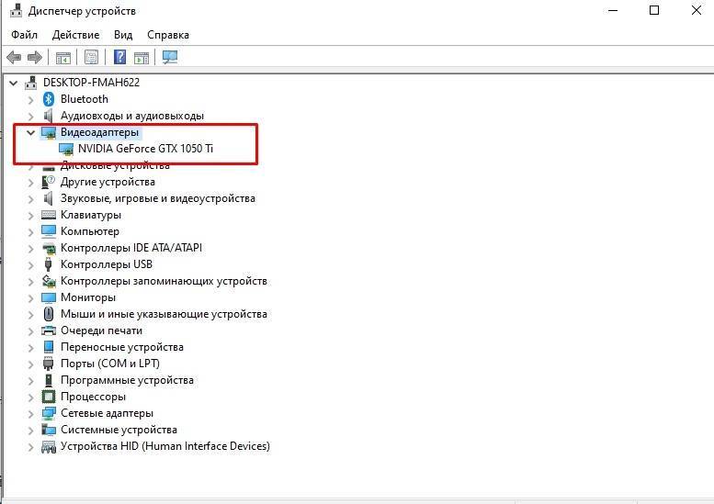Click the chip icon beside Процессоры
Viewport: 714px width, 504px height.
click(x=49, y=397)
